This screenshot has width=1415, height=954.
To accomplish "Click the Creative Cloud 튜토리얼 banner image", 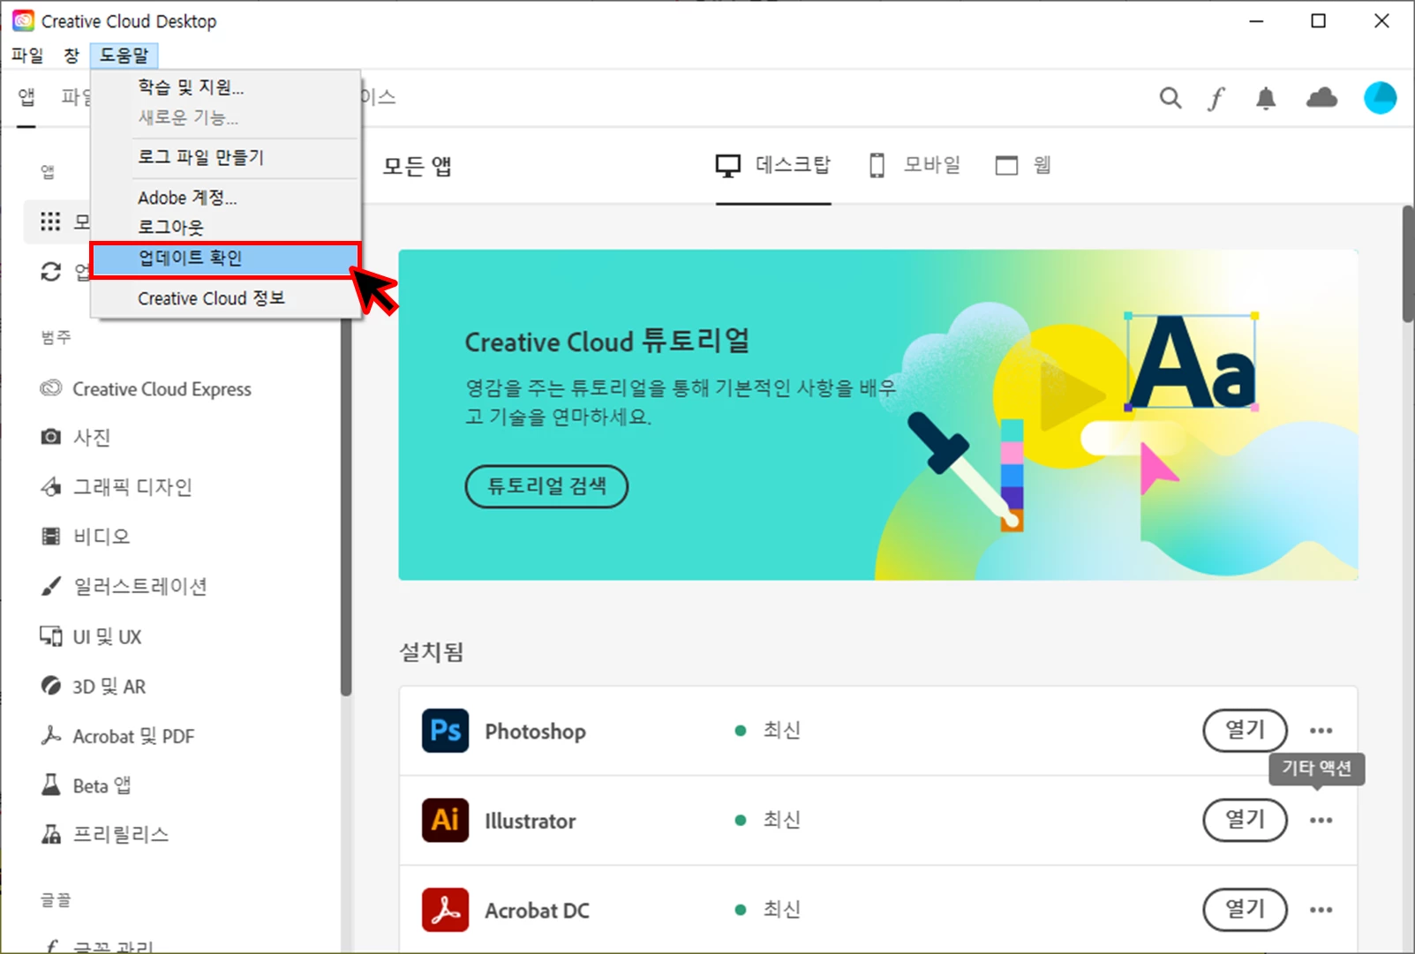I will coord(878,415).
